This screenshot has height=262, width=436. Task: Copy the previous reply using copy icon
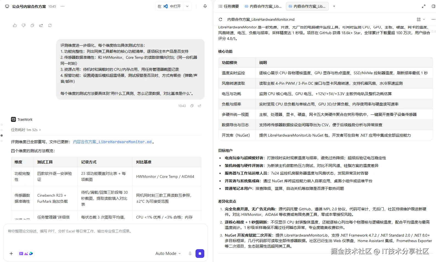pos(32,25)
